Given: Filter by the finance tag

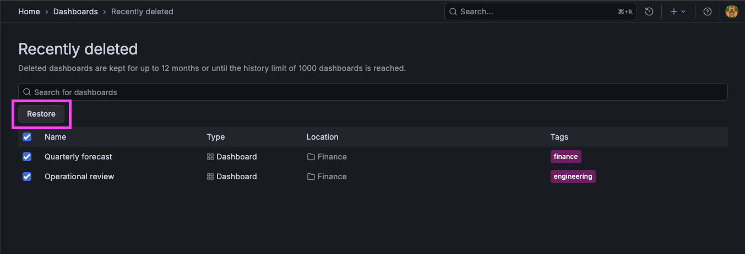Looking at the screenshot, I should click(565, 157).
